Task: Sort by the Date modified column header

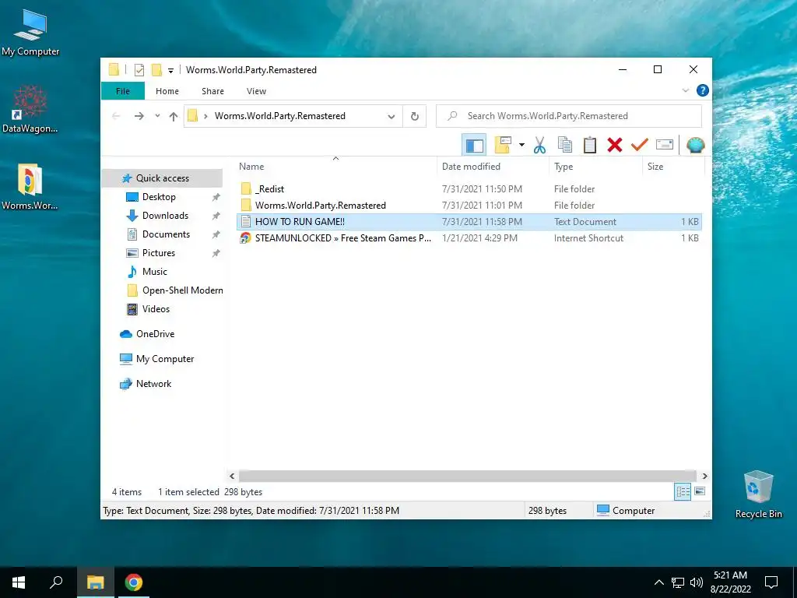Action: tap(493, 167)
